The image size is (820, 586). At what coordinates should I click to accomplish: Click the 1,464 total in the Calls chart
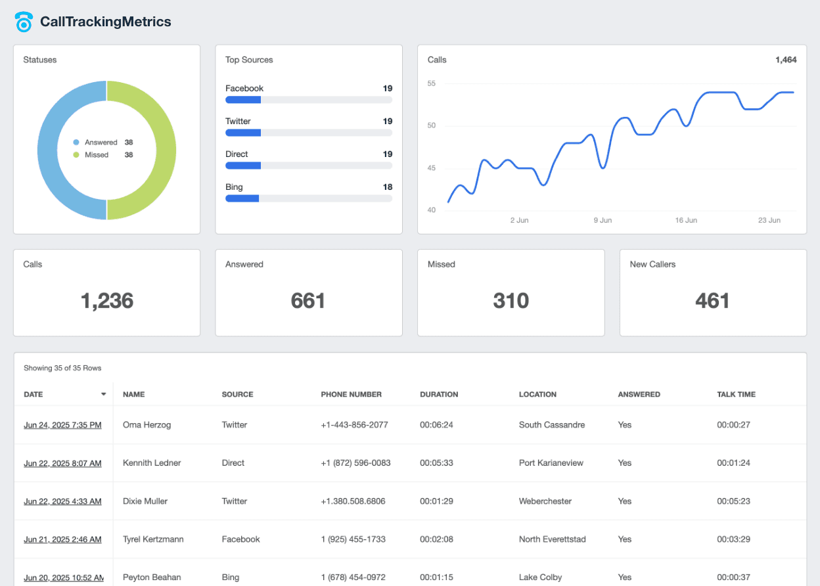[786, 59]
